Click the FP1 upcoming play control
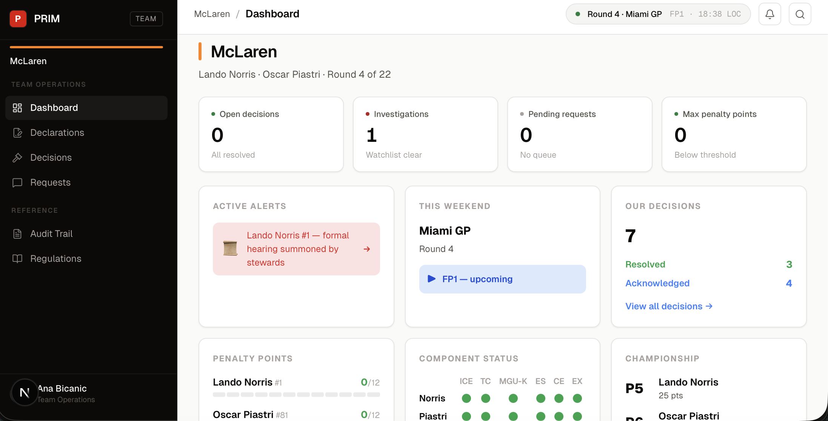Screen dimensions: 828x421 431,279
